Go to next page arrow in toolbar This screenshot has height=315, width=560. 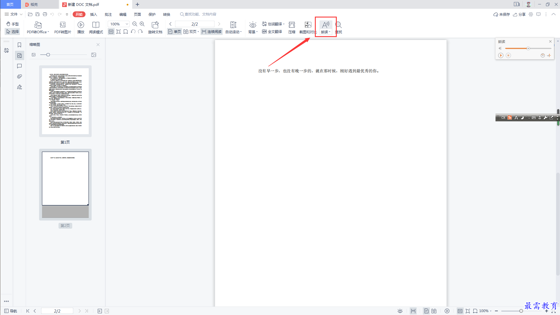(219, 24)
